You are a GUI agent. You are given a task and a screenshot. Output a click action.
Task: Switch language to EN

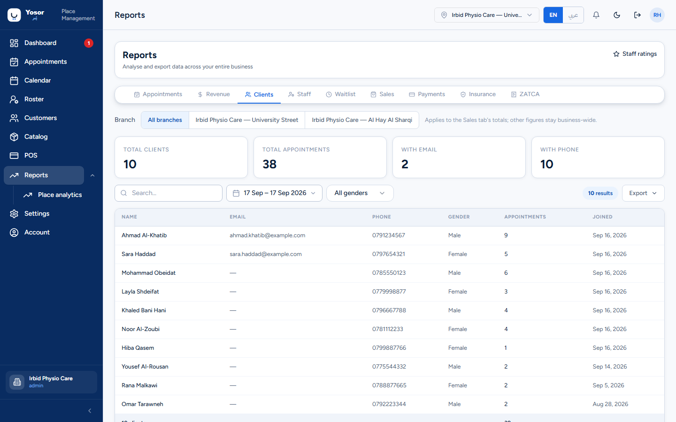point(553,15)
